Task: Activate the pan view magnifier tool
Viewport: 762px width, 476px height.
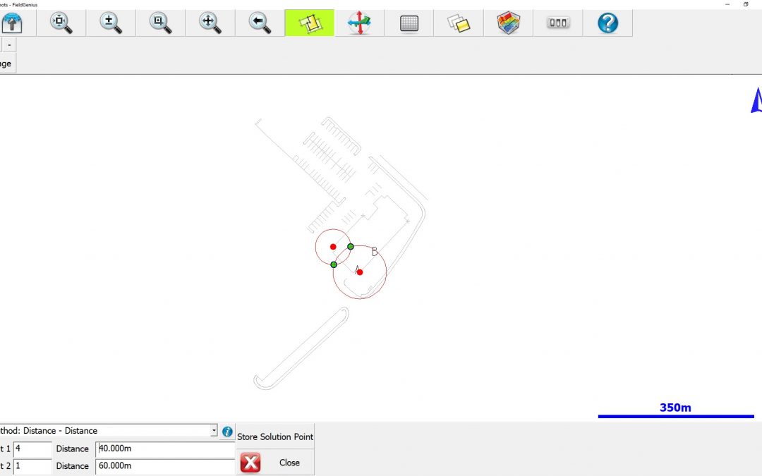Action: point(210,23)
